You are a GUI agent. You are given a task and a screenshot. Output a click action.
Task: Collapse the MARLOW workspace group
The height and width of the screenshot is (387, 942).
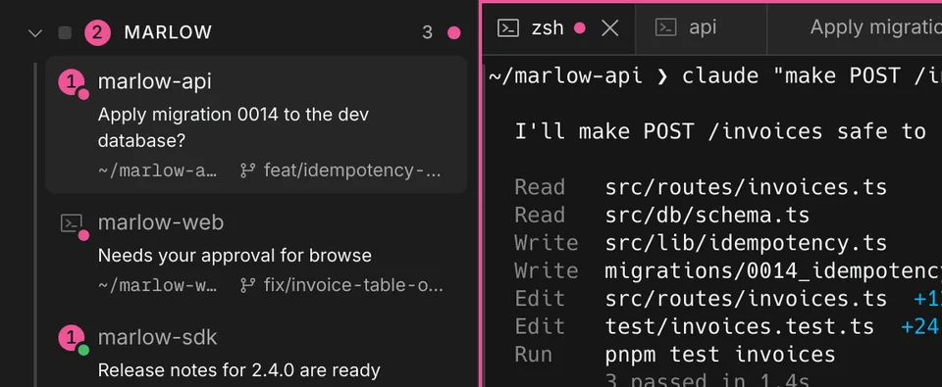(35, 33)
